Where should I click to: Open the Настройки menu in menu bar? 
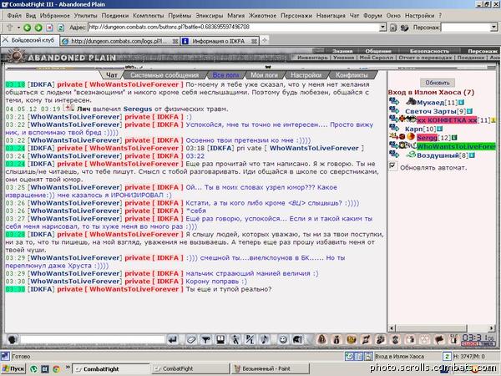pyautogui.click(x=419, y=15)
